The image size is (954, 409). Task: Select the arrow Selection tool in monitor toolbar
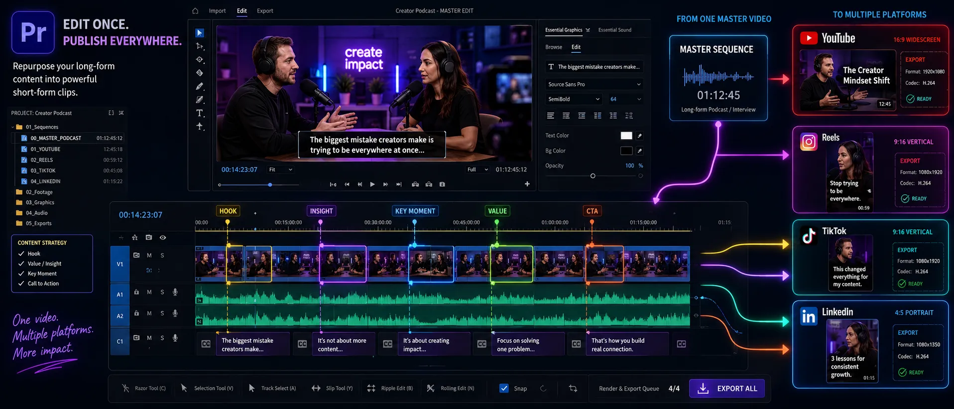pyautogui.click(x=200, y=33)
